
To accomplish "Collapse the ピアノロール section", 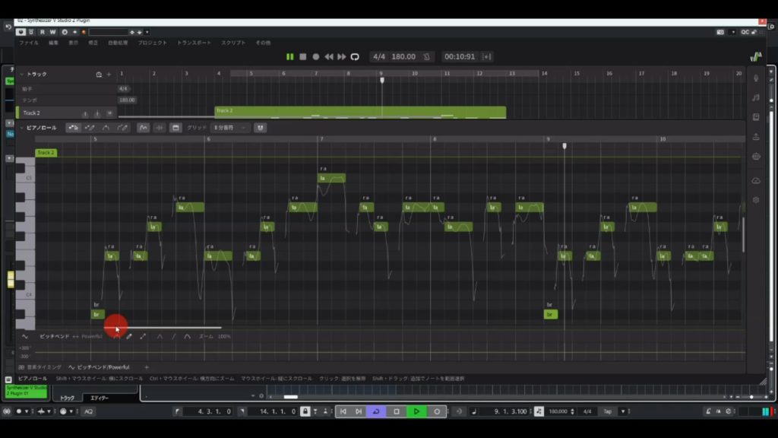I will (21, 128).
